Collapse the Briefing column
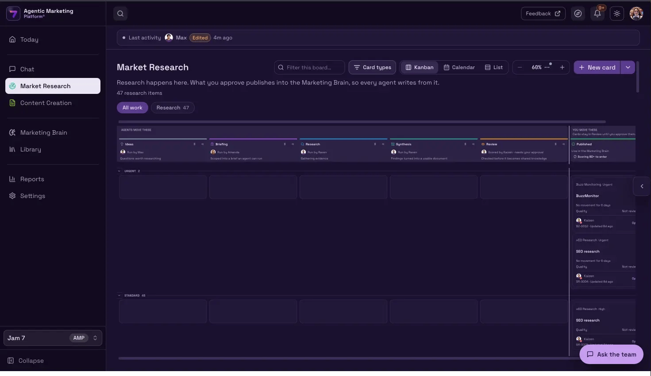This screenshot has width=651, height=376. click(293, 144)
